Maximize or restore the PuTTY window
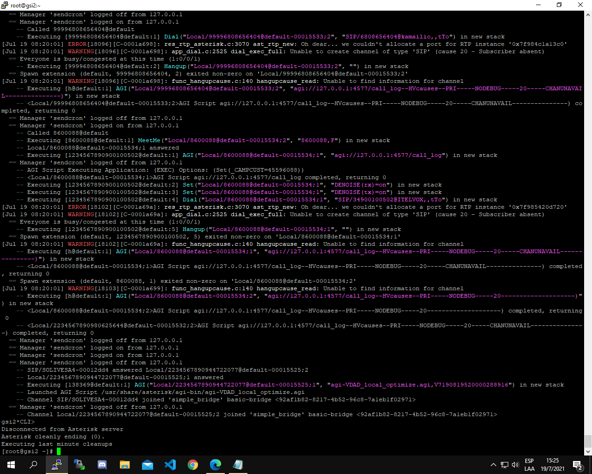 point(559,5)
